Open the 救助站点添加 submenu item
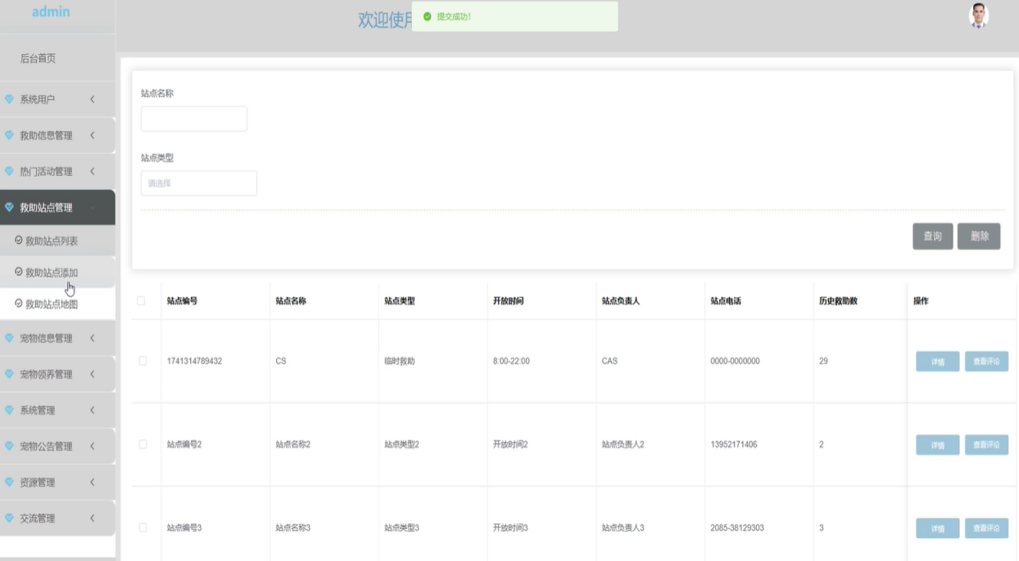1019x561 pixels. point(57,272)
